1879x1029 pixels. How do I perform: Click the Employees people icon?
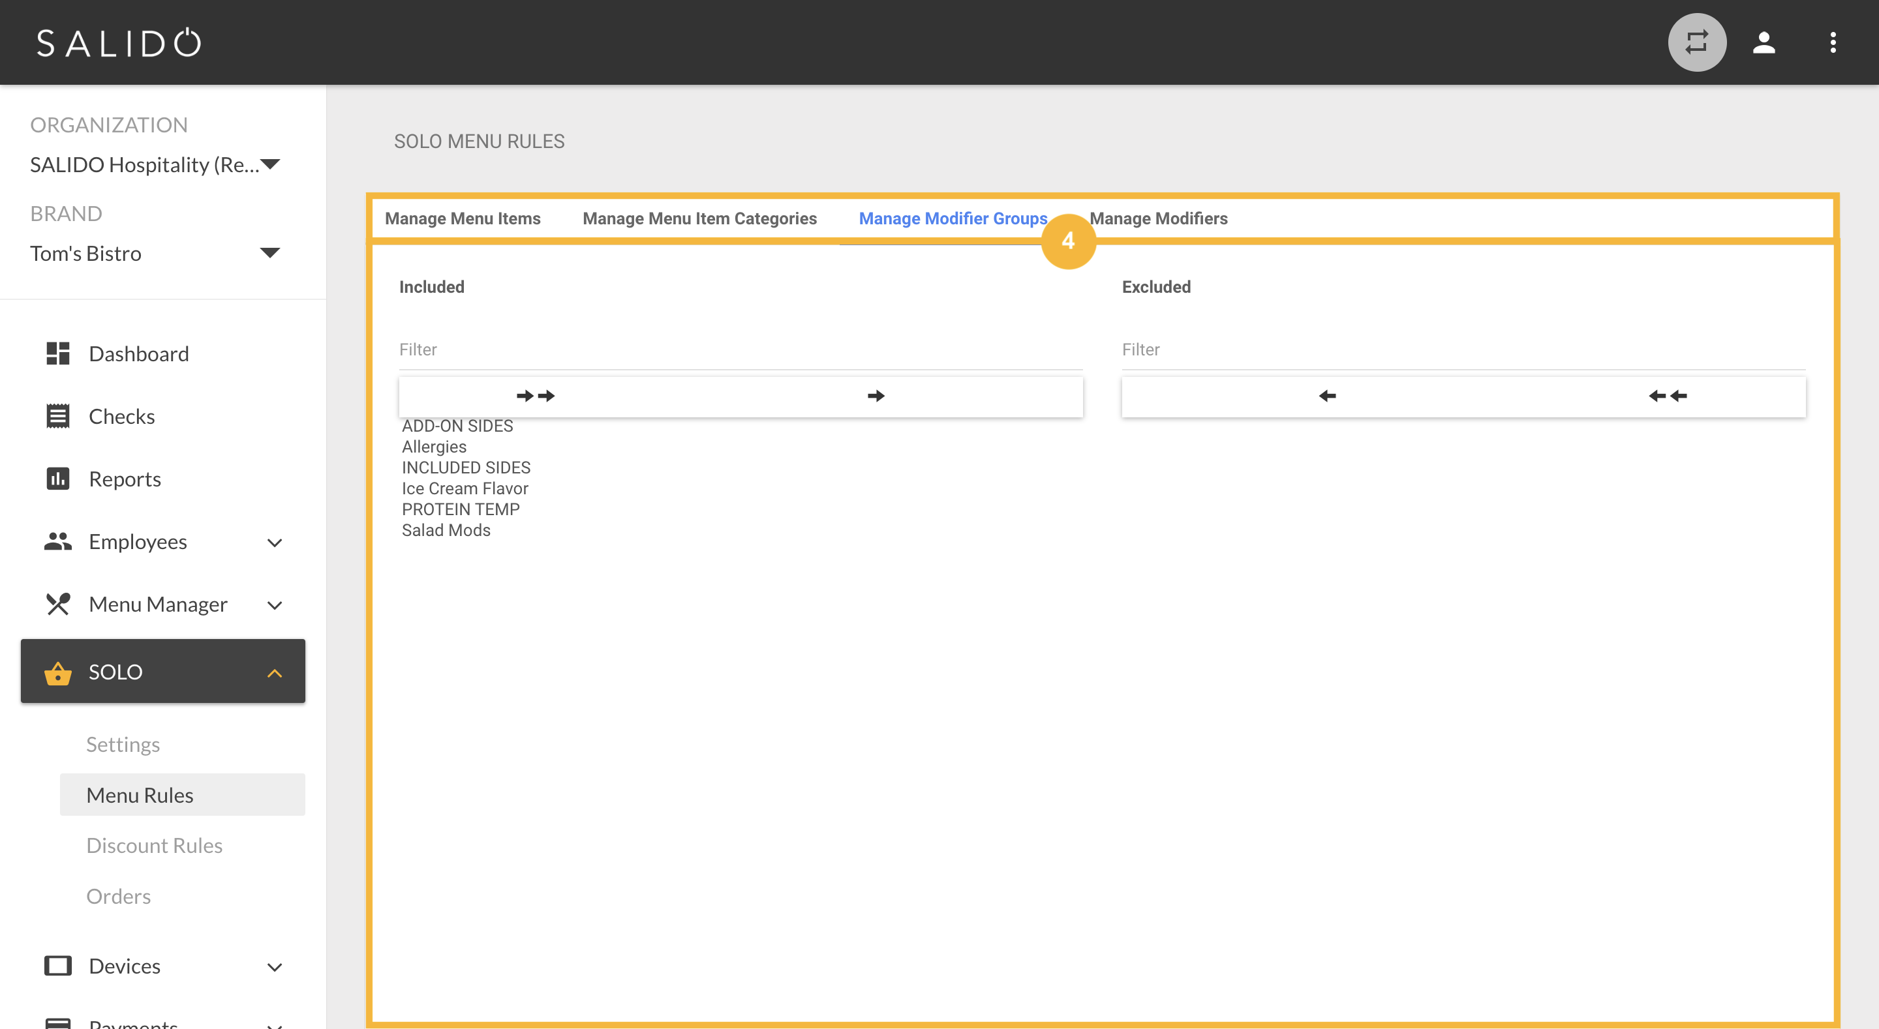click(57, 542)
